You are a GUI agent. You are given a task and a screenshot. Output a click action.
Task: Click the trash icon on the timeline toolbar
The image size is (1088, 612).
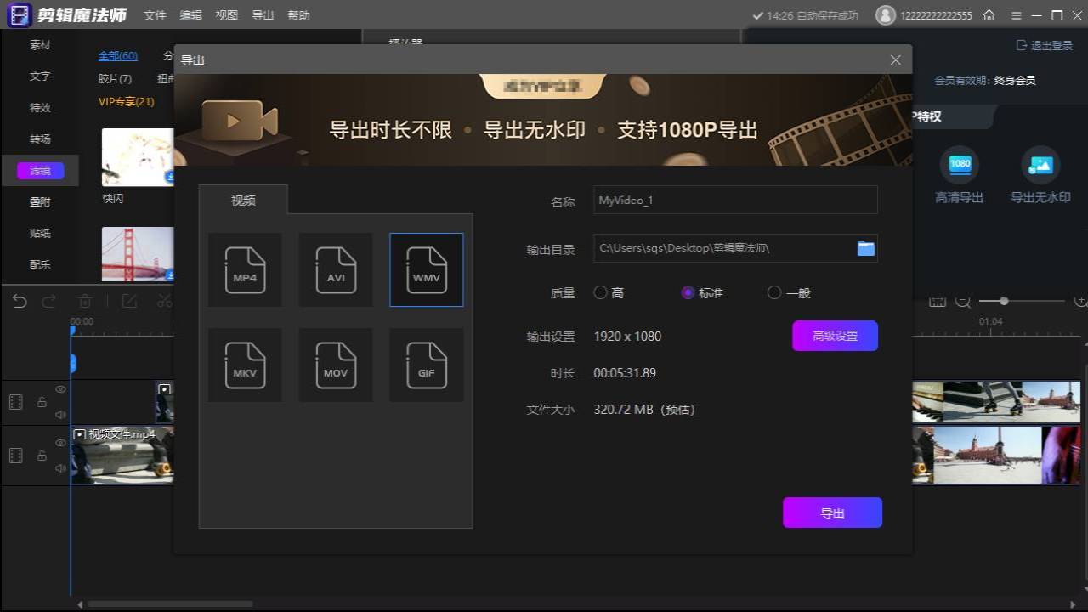coord(85,301)
